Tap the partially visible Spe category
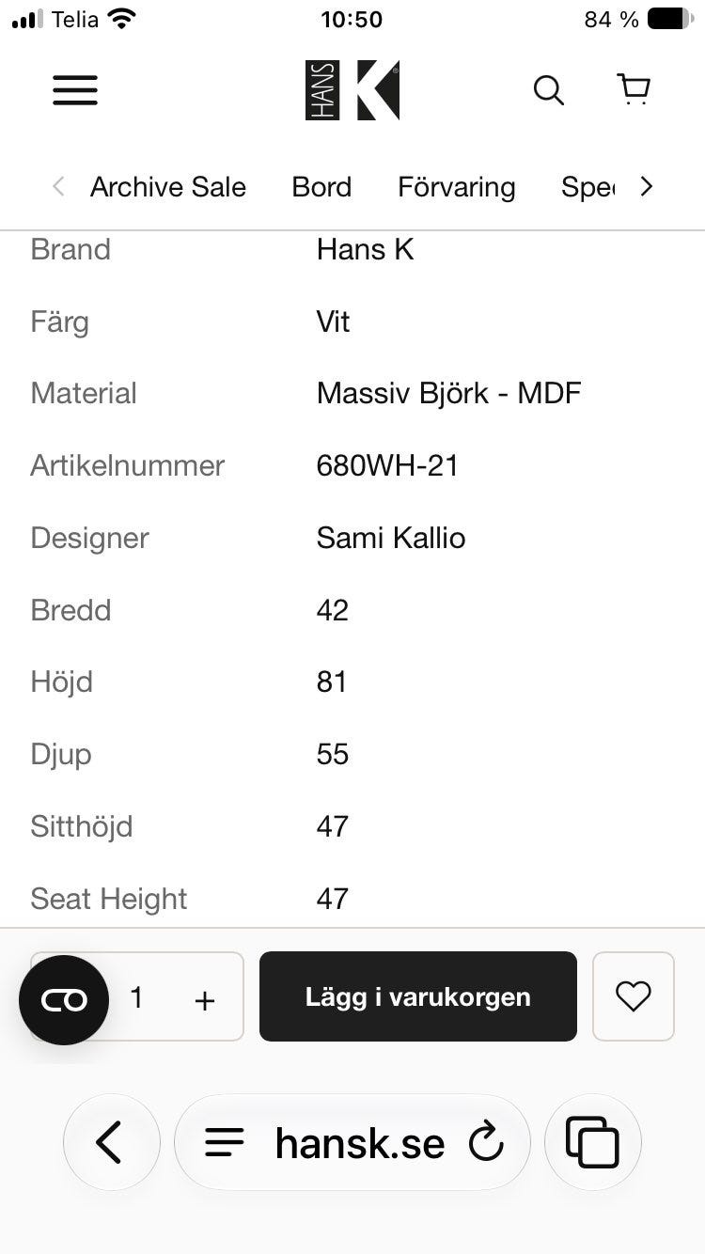Screen dimensions: 705x1254 tap(587, 187)
